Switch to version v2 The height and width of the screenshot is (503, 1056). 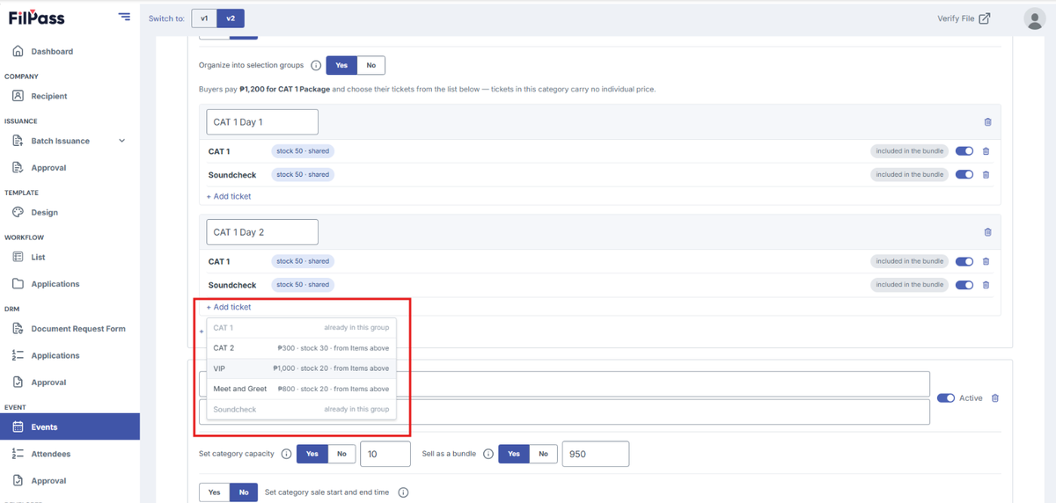click(x=231, y=18)
